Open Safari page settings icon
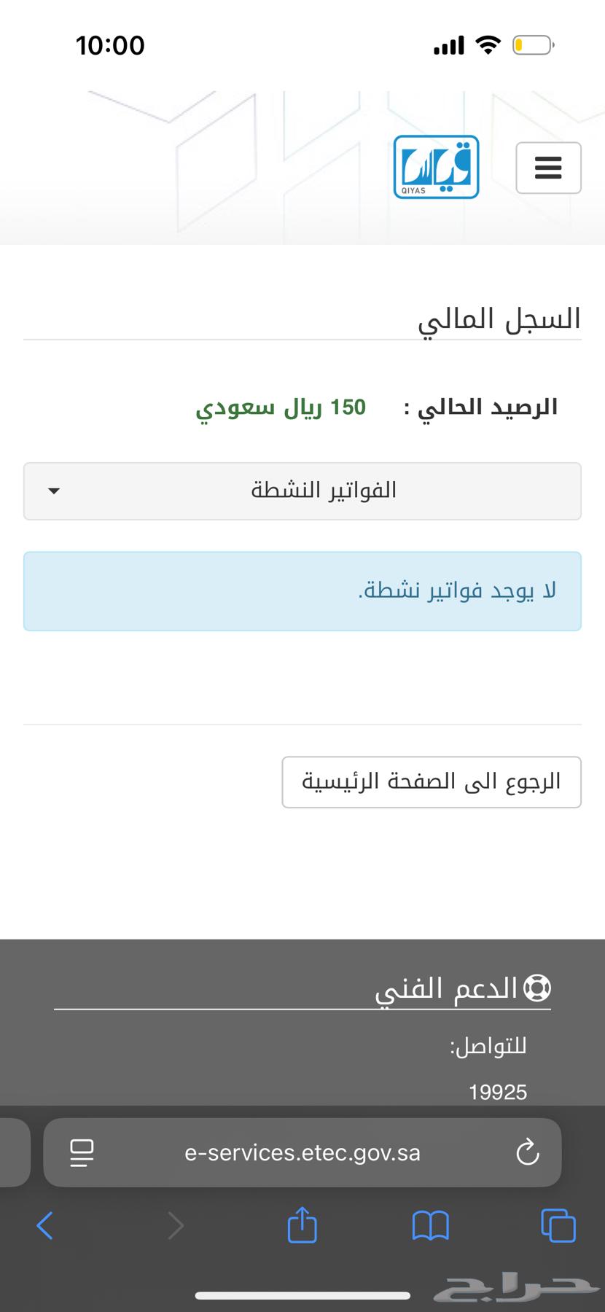The width and height of the screenshot is (605, 1312). coord(82,1153)
